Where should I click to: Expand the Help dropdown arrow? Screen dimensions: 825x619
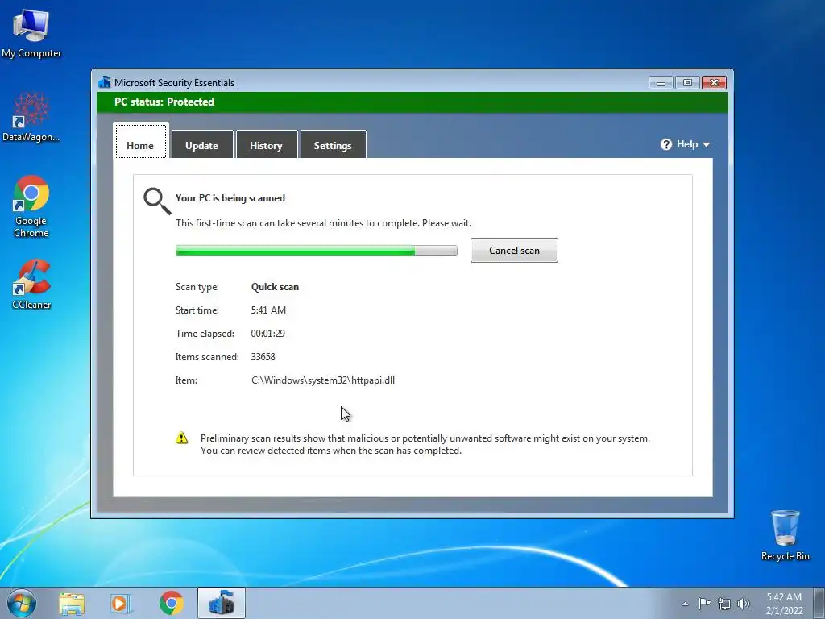706,145
